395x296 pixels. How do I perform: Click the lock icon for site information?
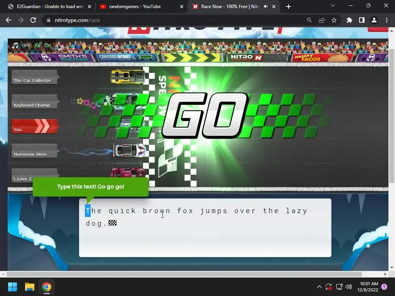click(x=49, y=20)
